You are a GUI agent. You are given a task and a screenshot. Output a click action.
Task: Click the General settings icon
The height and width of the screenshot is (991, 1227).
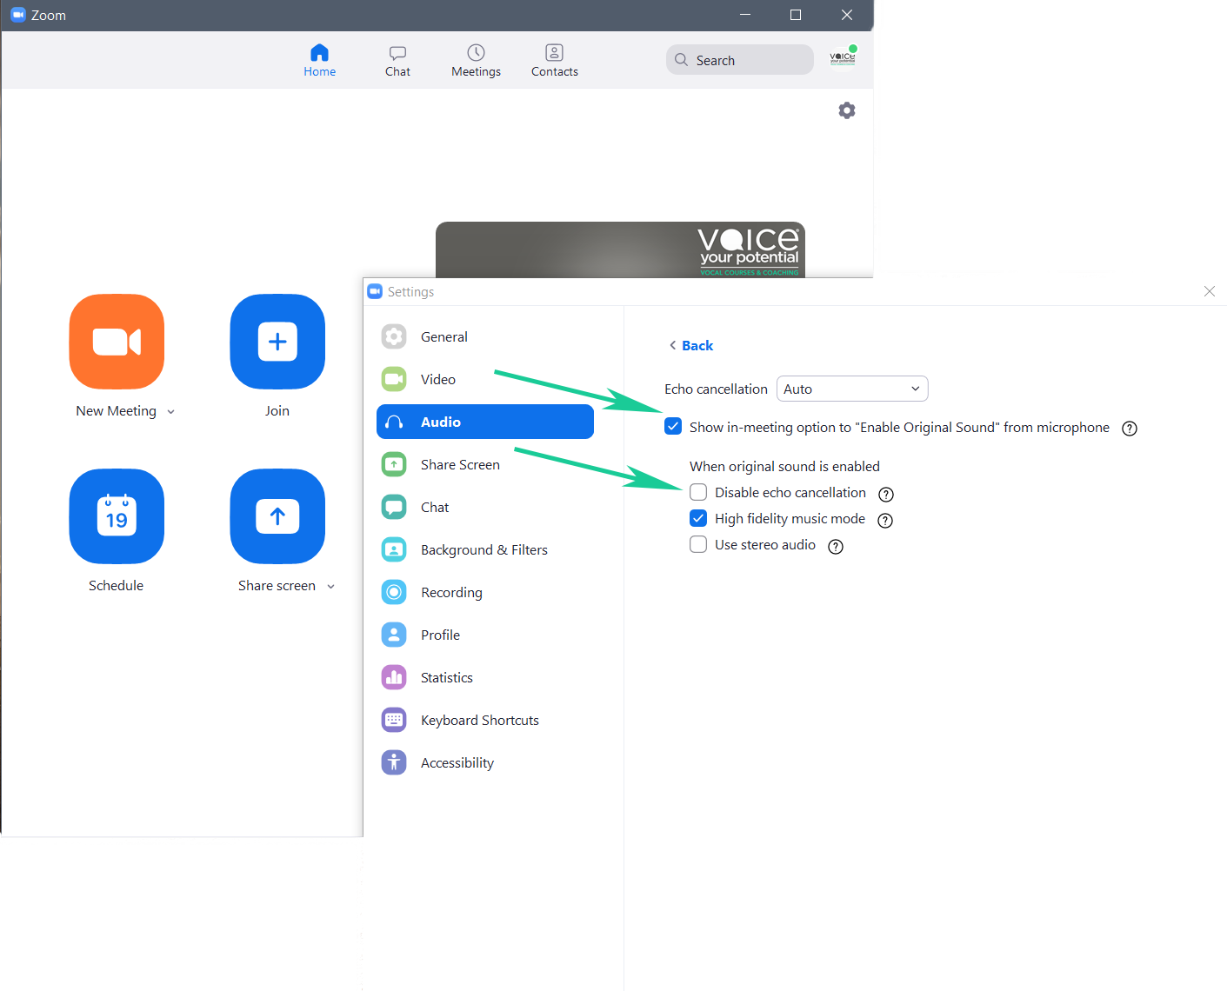pos(394,336)
